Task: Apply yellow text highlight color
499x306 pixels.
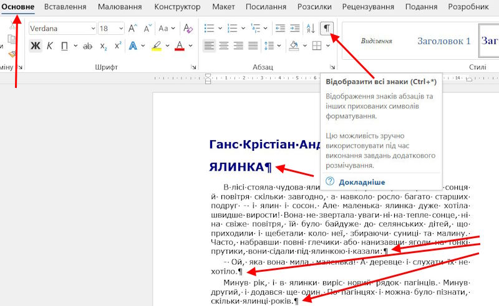Action: point(157,45)
